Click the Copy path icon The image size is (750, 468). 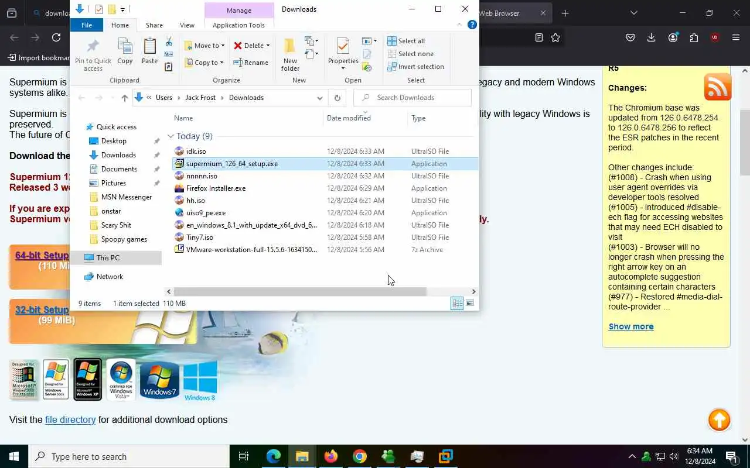[x=169, y=54]
